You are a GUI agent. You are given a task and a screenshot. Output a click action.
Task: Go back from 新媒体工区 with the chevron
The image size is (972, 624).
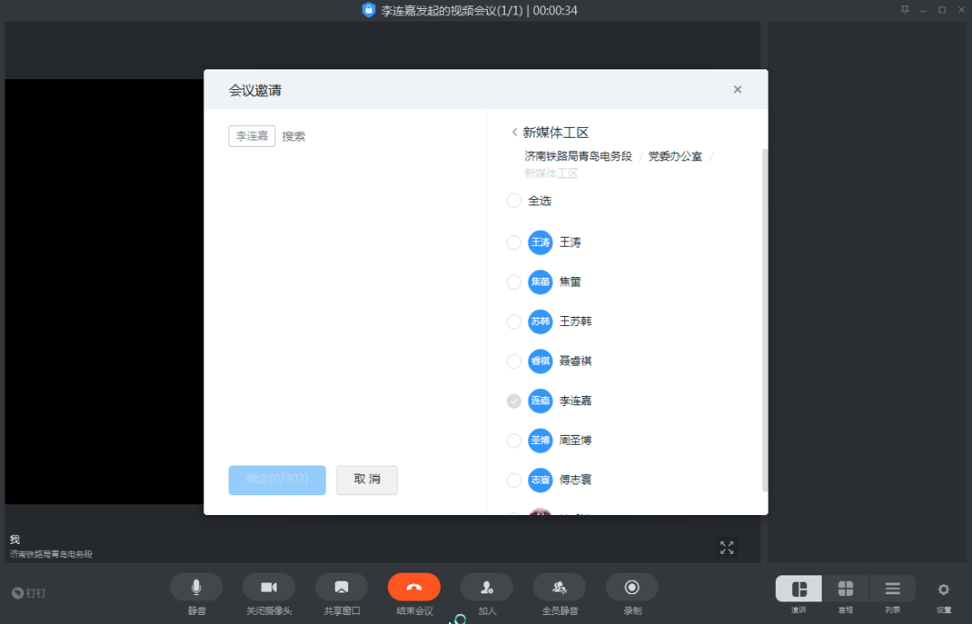(x=516, y=131)
